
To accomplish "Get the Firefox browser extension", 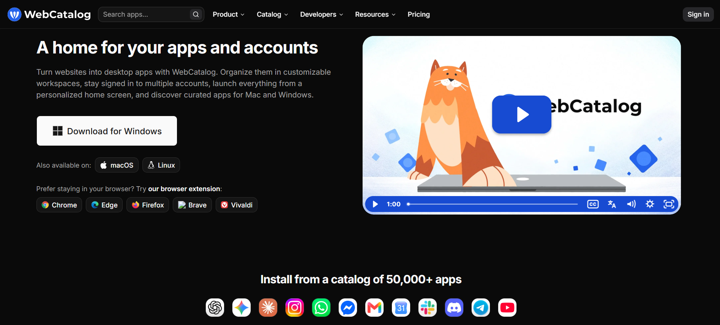I will click(148, 205).
